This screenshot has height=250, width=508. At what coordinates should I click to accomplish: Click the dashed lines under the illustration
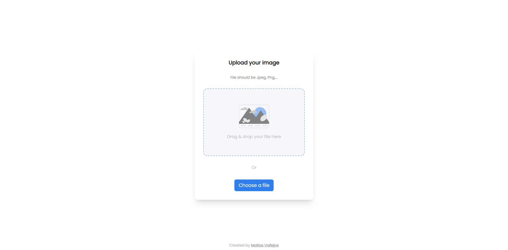tap(254, 126)
